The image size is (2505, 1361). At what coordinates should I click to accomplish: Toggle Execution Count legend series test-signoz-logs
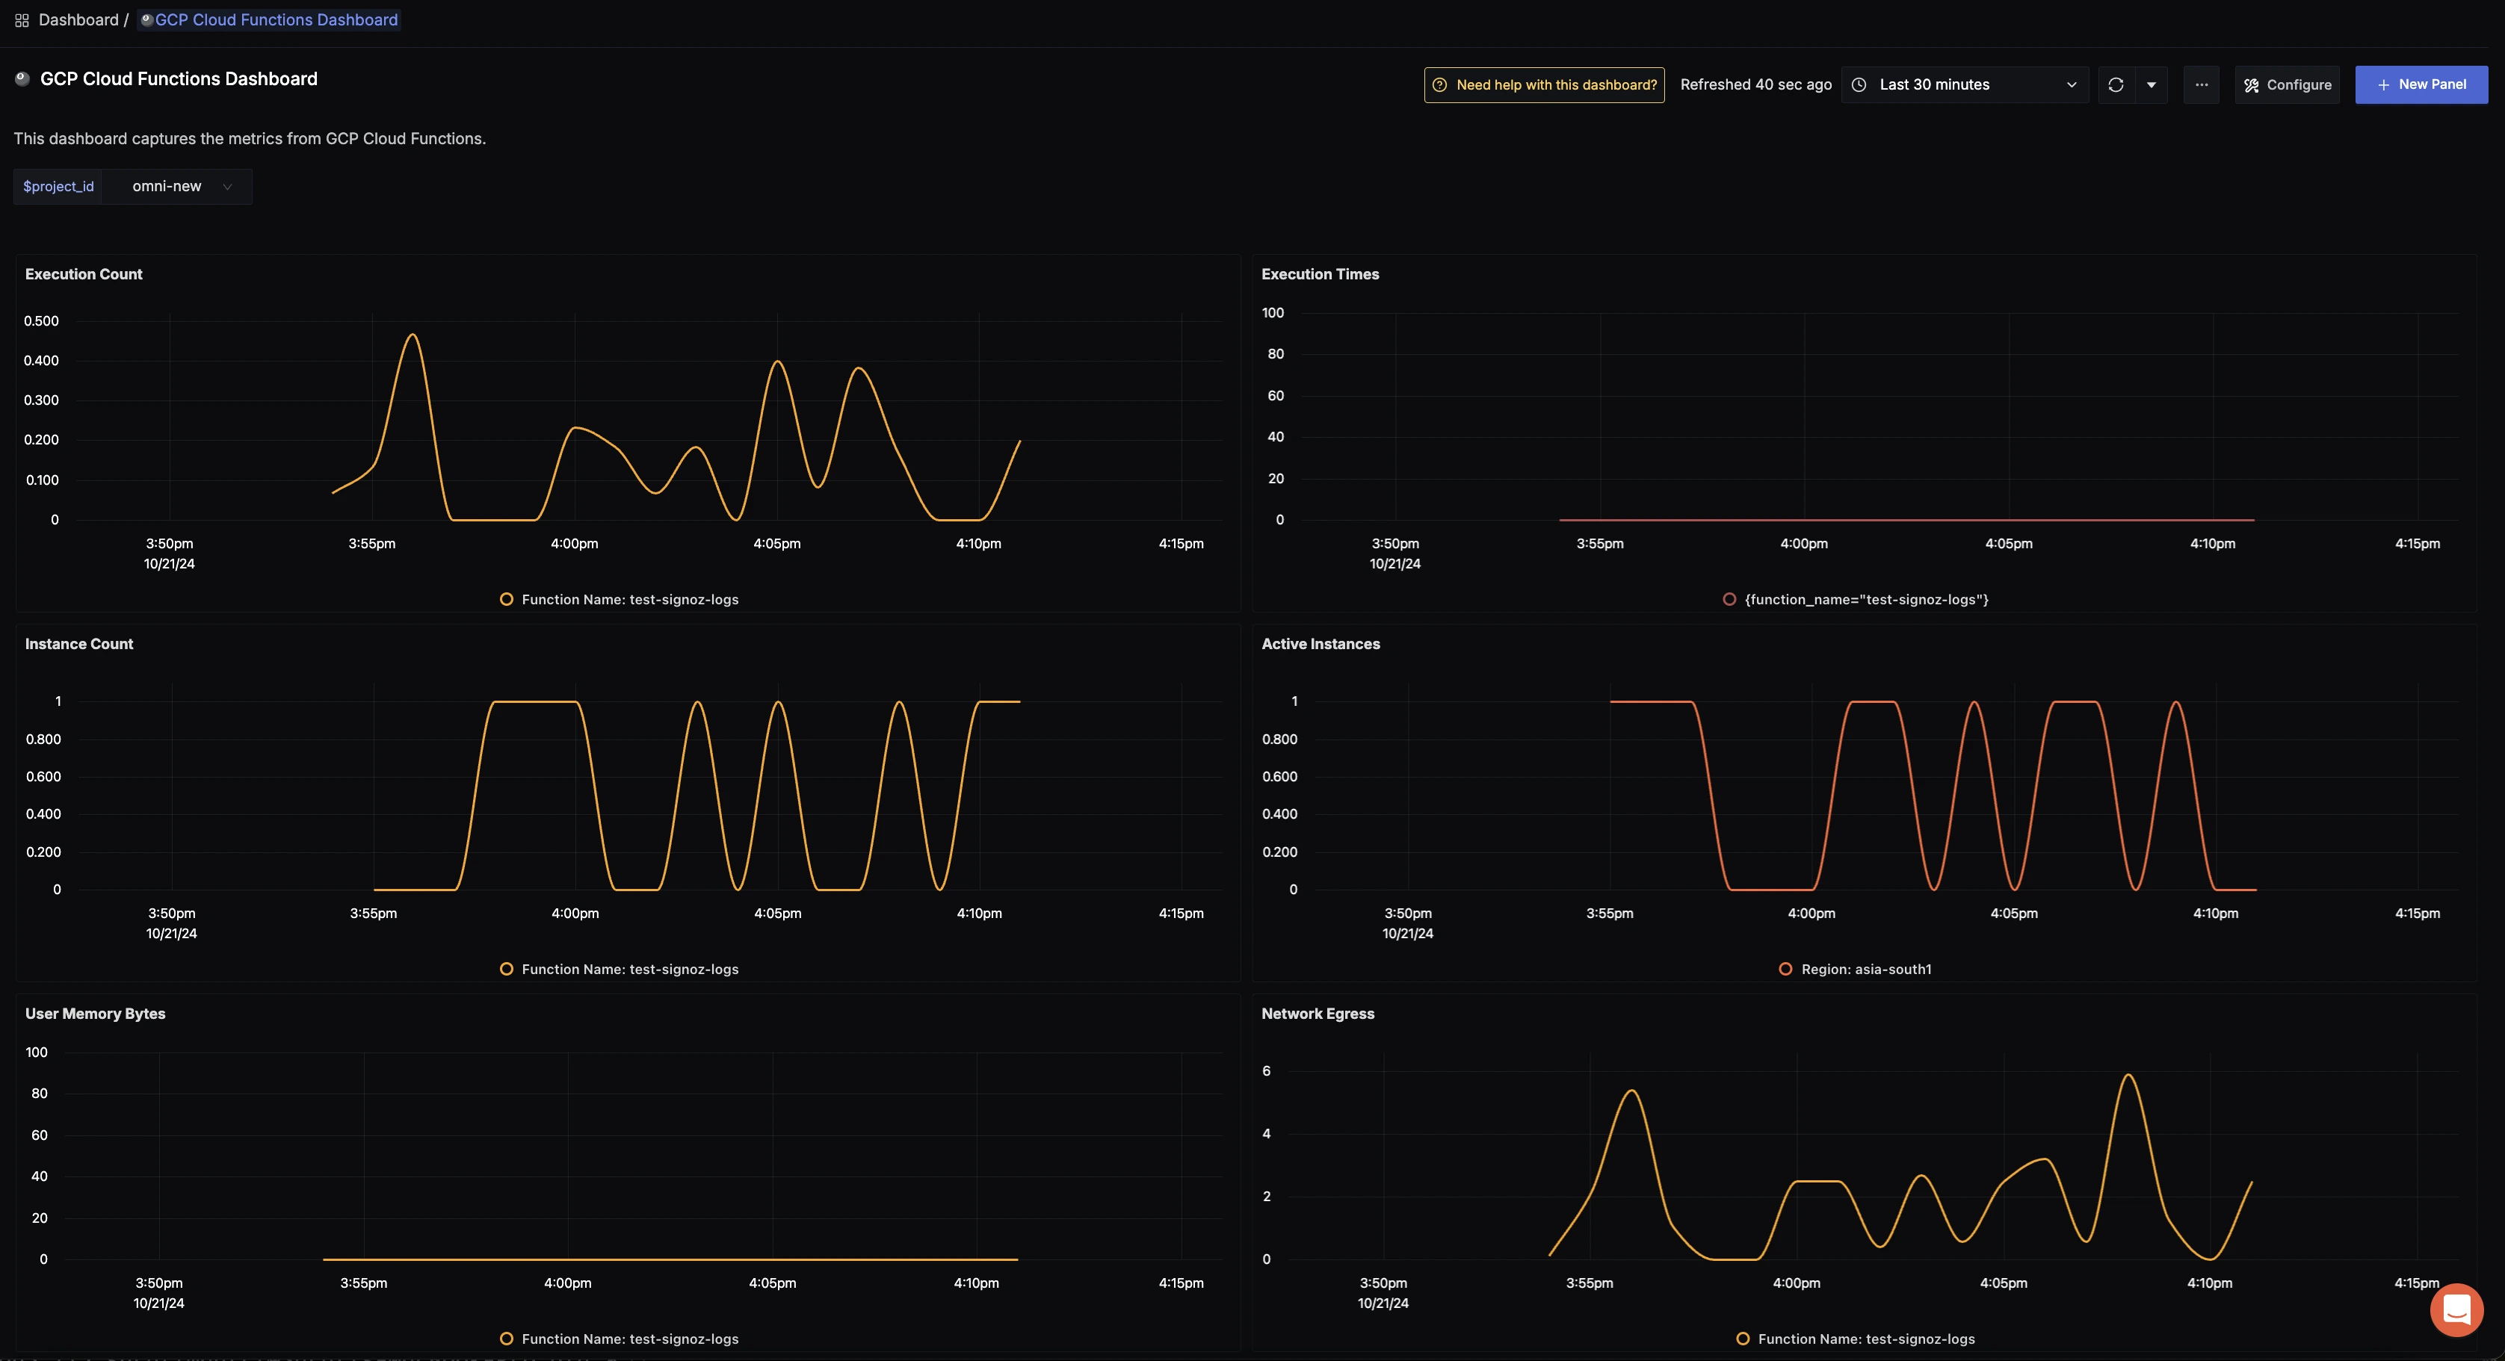pos(620,600)
